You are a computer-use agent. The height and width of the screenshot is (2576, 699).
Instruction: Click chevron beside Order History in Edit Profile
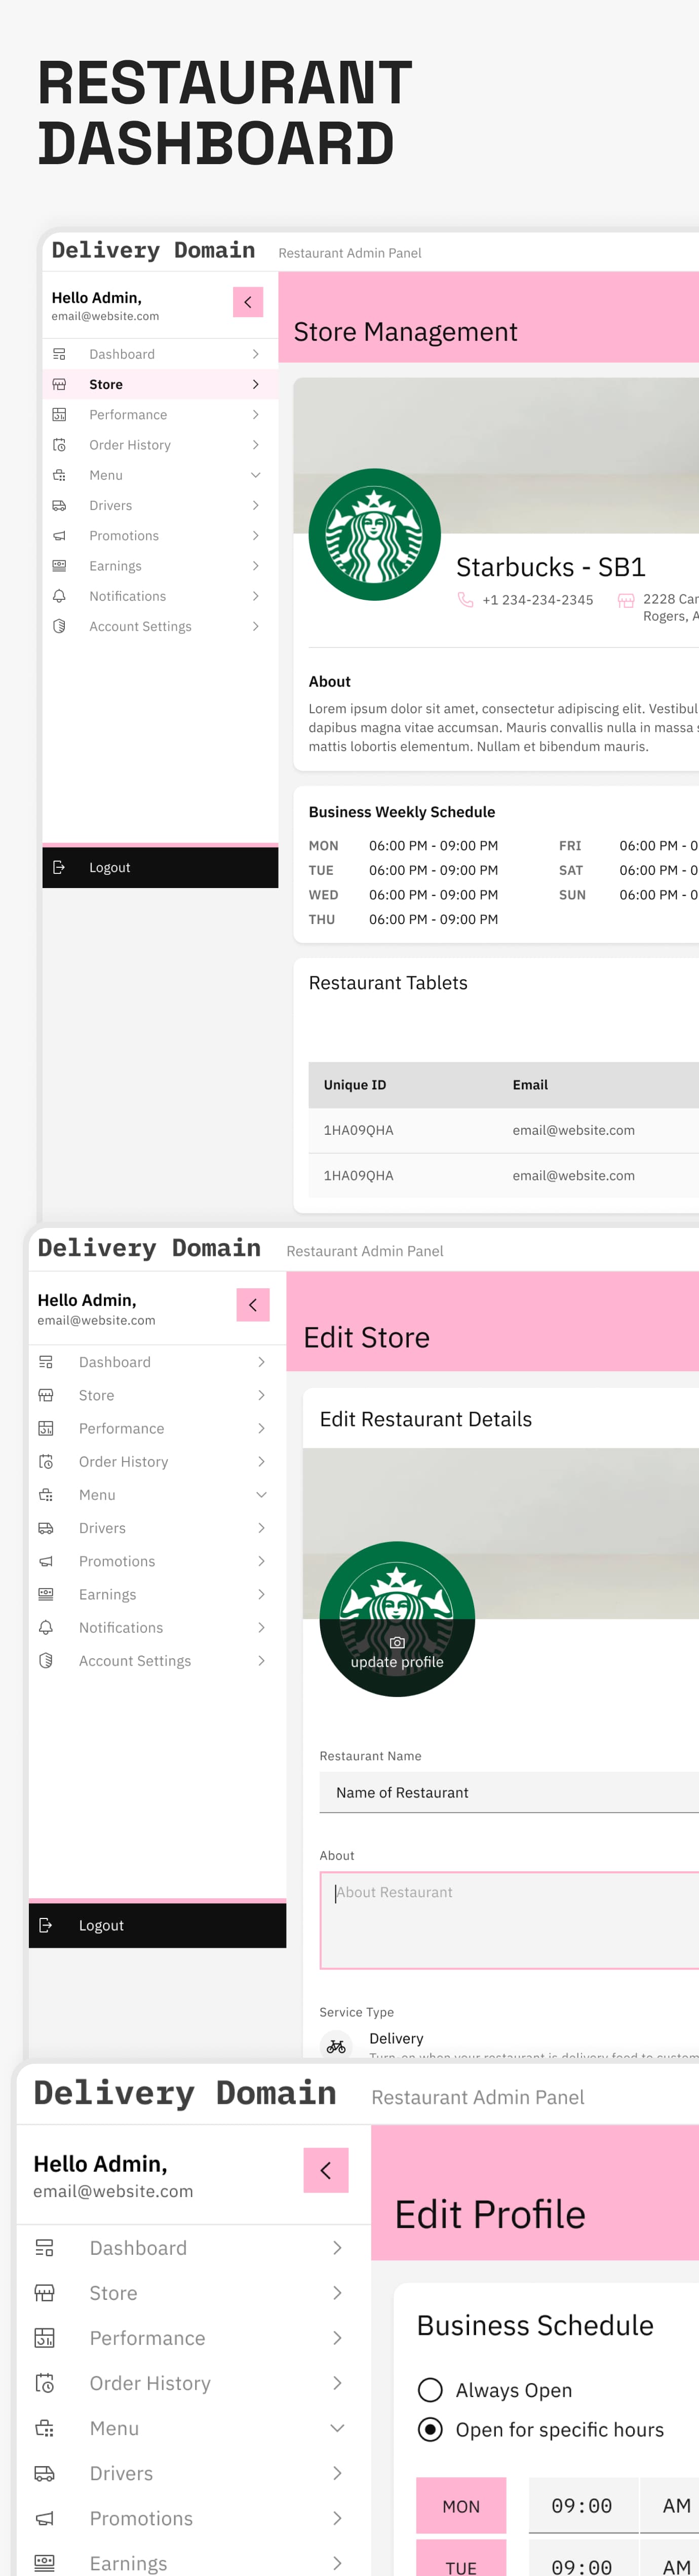[337, 2383]
